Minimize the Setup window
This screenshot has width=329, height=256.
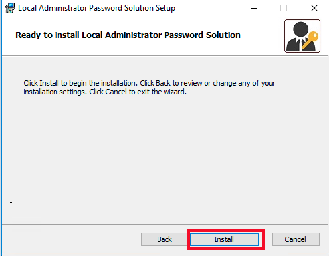click(254, 9)
